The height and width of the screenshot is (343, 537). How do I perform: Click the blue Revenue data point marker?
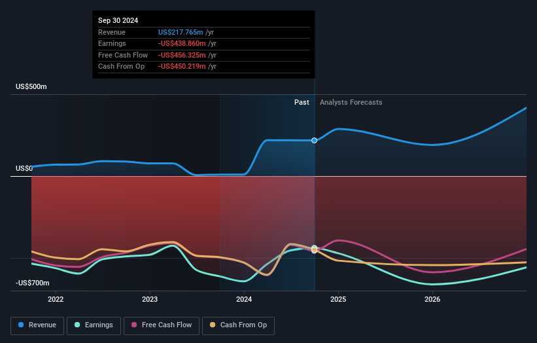[x=314, y=141]
